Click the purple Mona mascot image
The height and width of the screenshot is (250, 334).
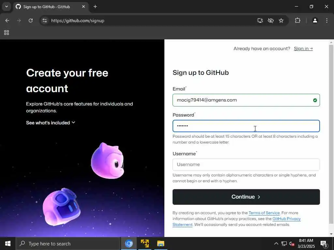108,160
